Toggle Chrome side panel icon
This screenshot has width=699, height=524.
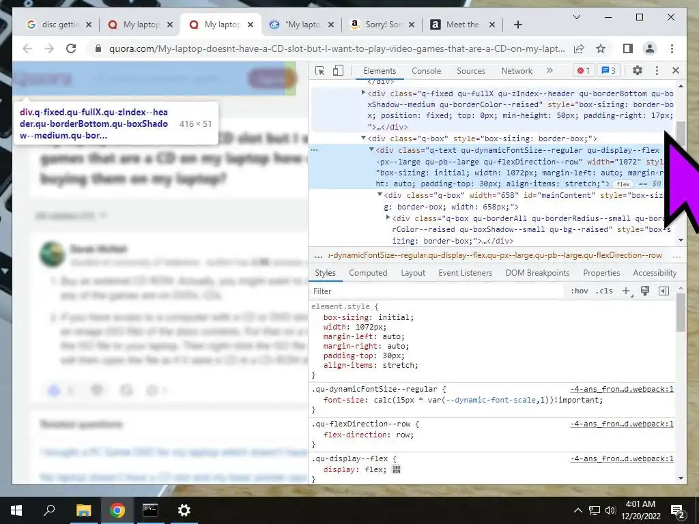628,48
